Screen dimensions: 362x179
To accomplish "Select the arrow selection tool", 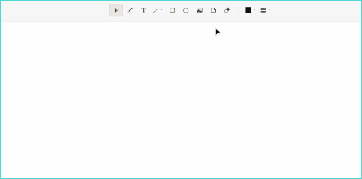I will coord(116,10).
